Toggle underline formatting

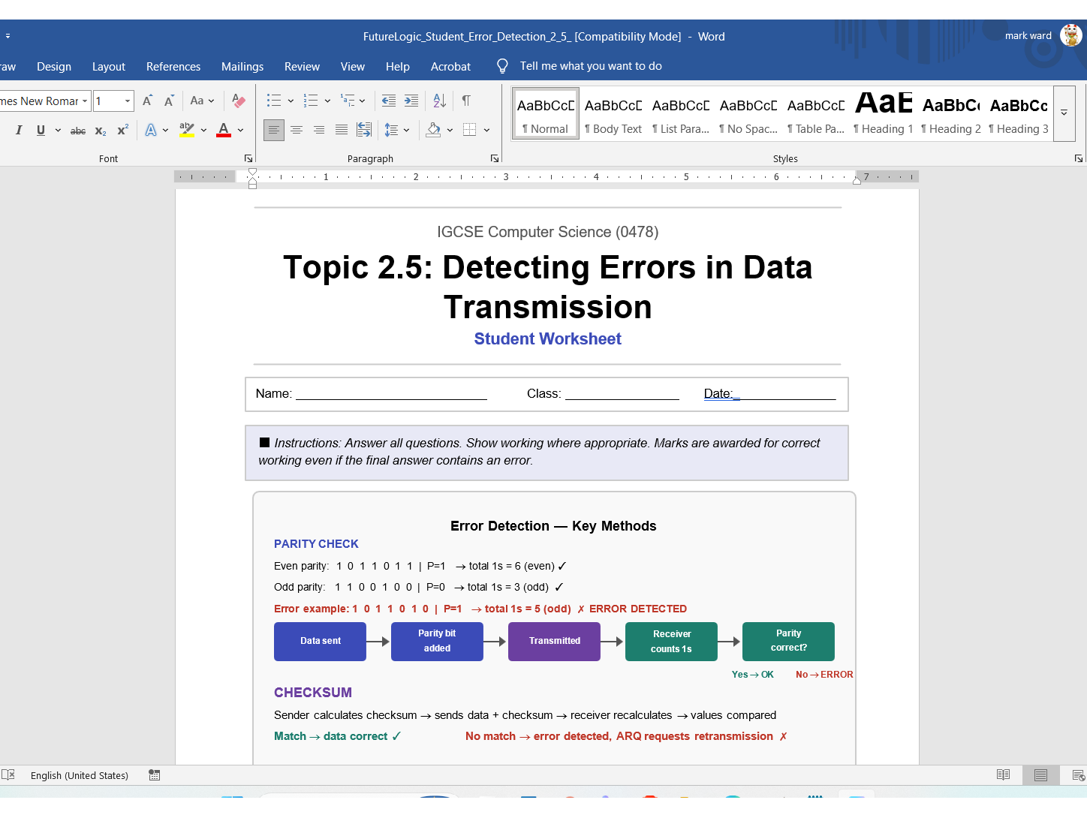tap(41, 130)
